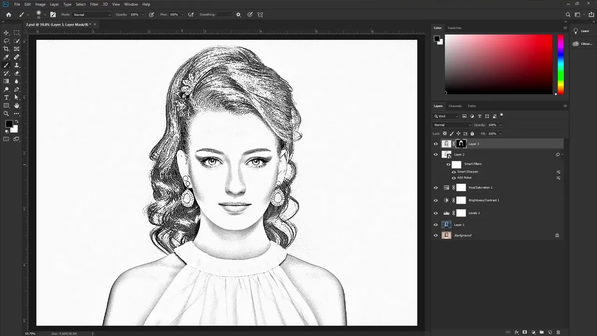The image size is (597, 336).
Task: Hide the Hue/Saturation 1 layer
Action: tap(436, 188)
